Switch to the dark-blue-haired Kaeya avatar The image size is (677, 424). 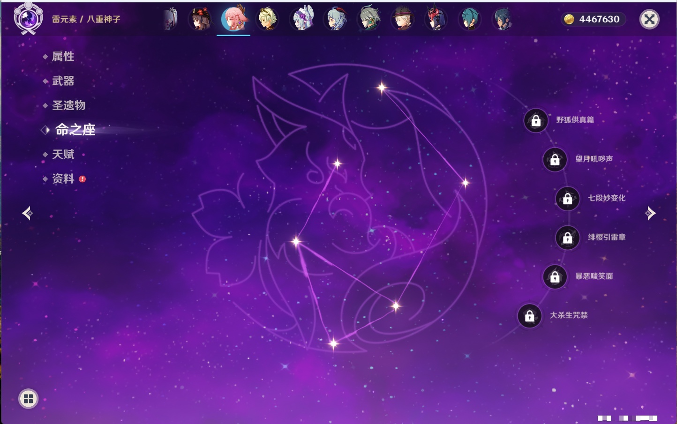503,19
